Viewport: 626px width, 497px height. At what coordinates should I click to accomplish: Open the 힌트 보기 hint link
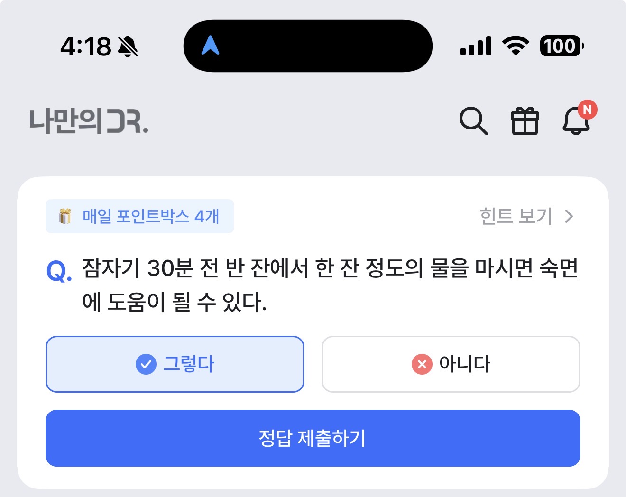click(x=527, y=216)
